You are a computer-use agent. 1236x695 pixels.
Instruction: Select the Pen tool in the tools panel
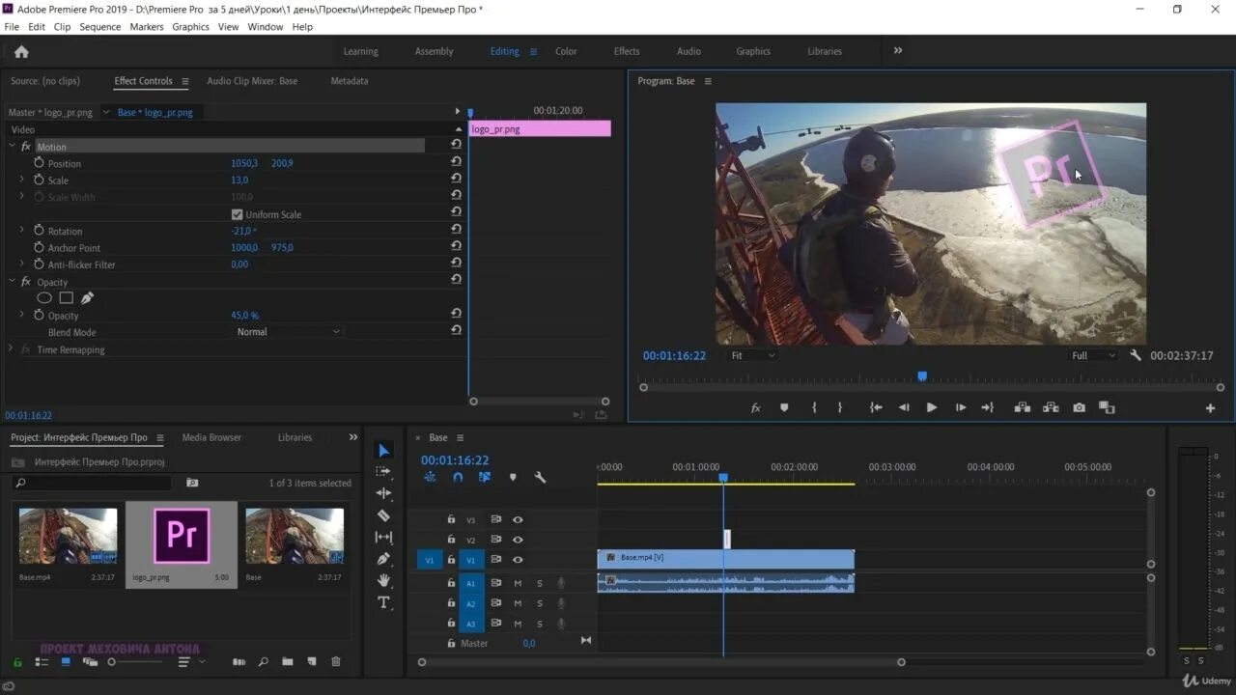point(383,559)
